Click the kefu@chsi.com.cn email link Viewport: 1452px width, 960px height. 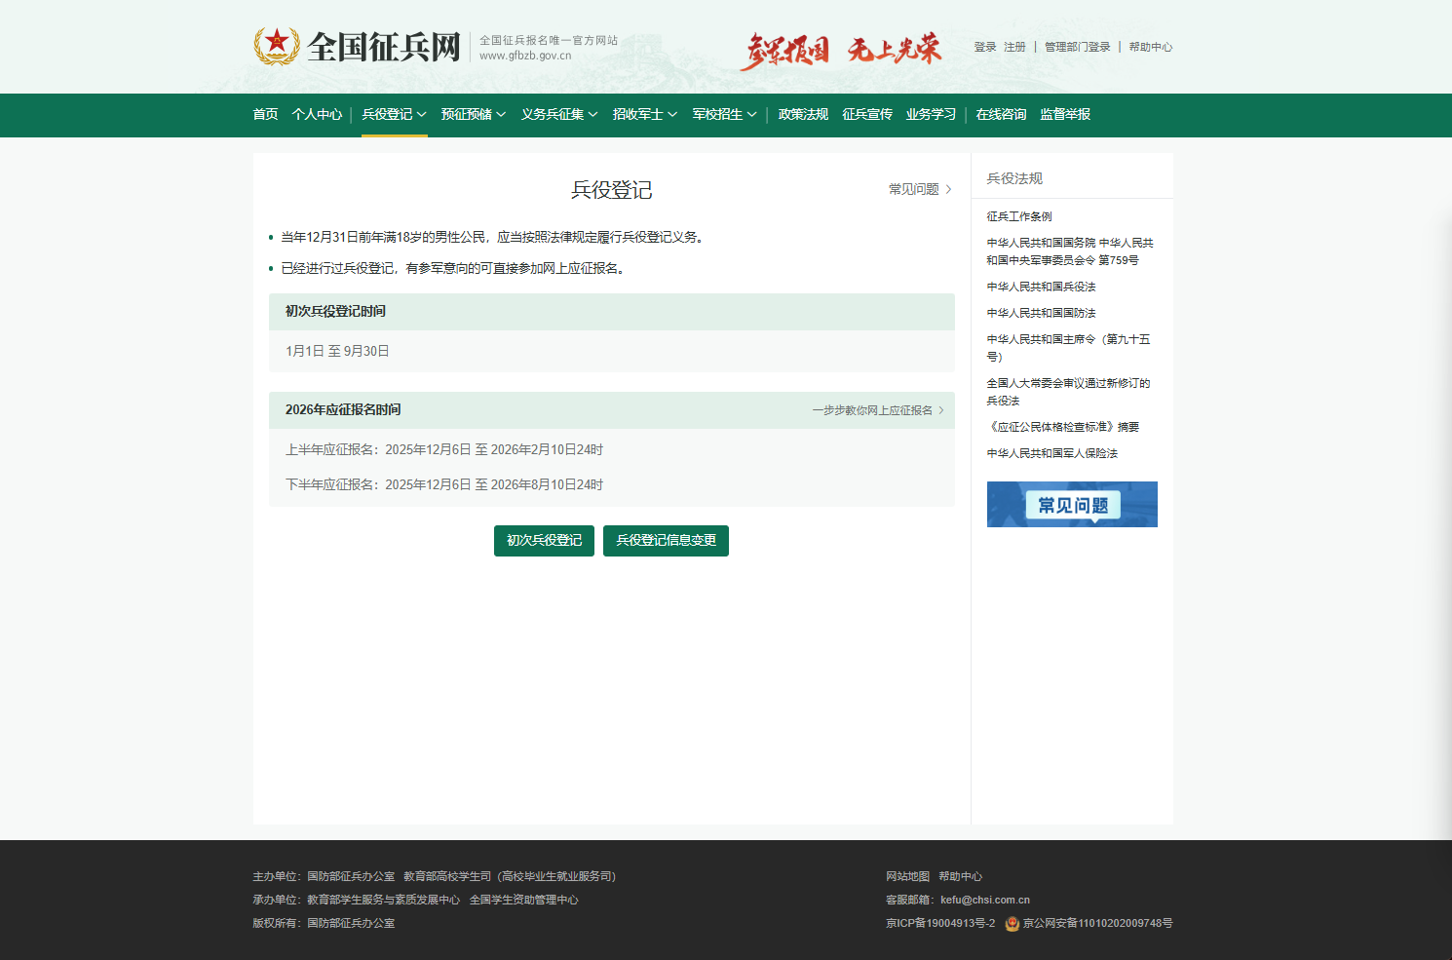(x=984, y=901)
